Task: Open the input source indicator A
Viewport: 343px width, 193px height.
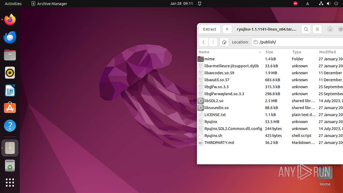Action: point(308,3)
